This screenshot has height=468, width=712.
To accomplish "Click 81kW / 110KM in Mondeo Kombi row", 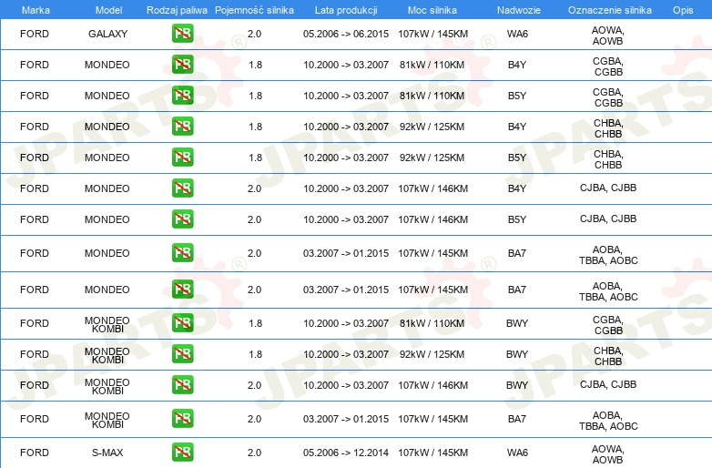I will [x=432, y=323].
